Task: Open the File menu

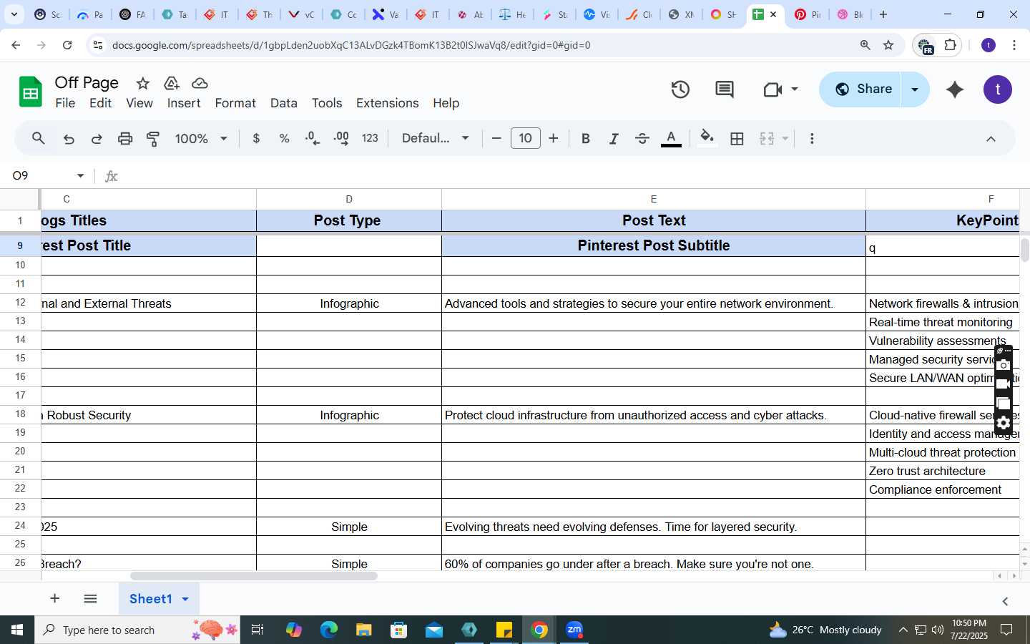Action: [65, 103]
